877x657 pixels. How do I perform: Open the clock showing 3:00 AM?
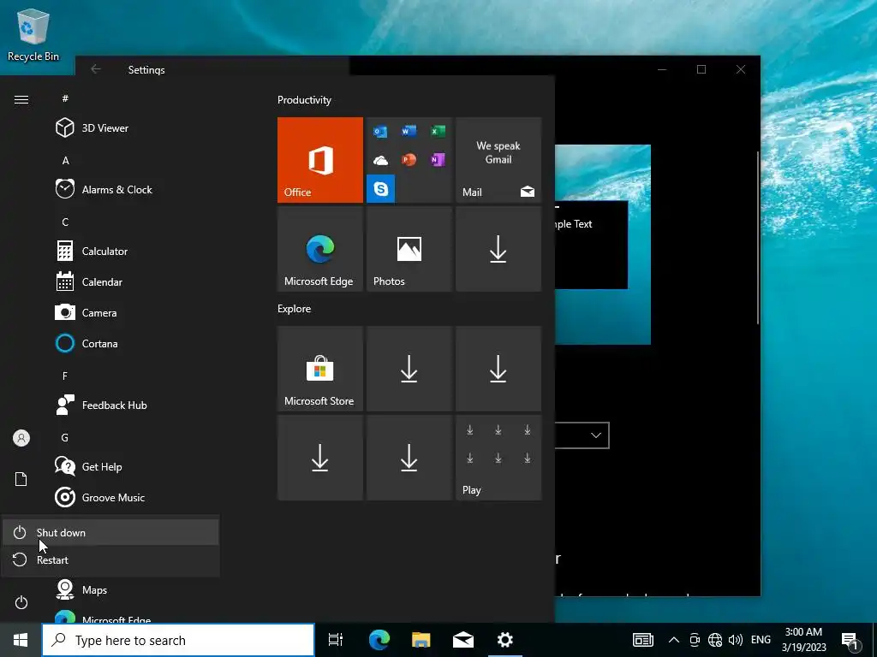pyautogui.click(x=803, y=640)
